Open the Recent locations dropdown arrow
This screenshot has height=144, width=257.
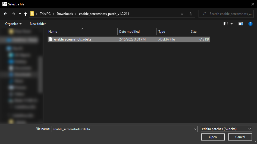(x=20, y=14)
